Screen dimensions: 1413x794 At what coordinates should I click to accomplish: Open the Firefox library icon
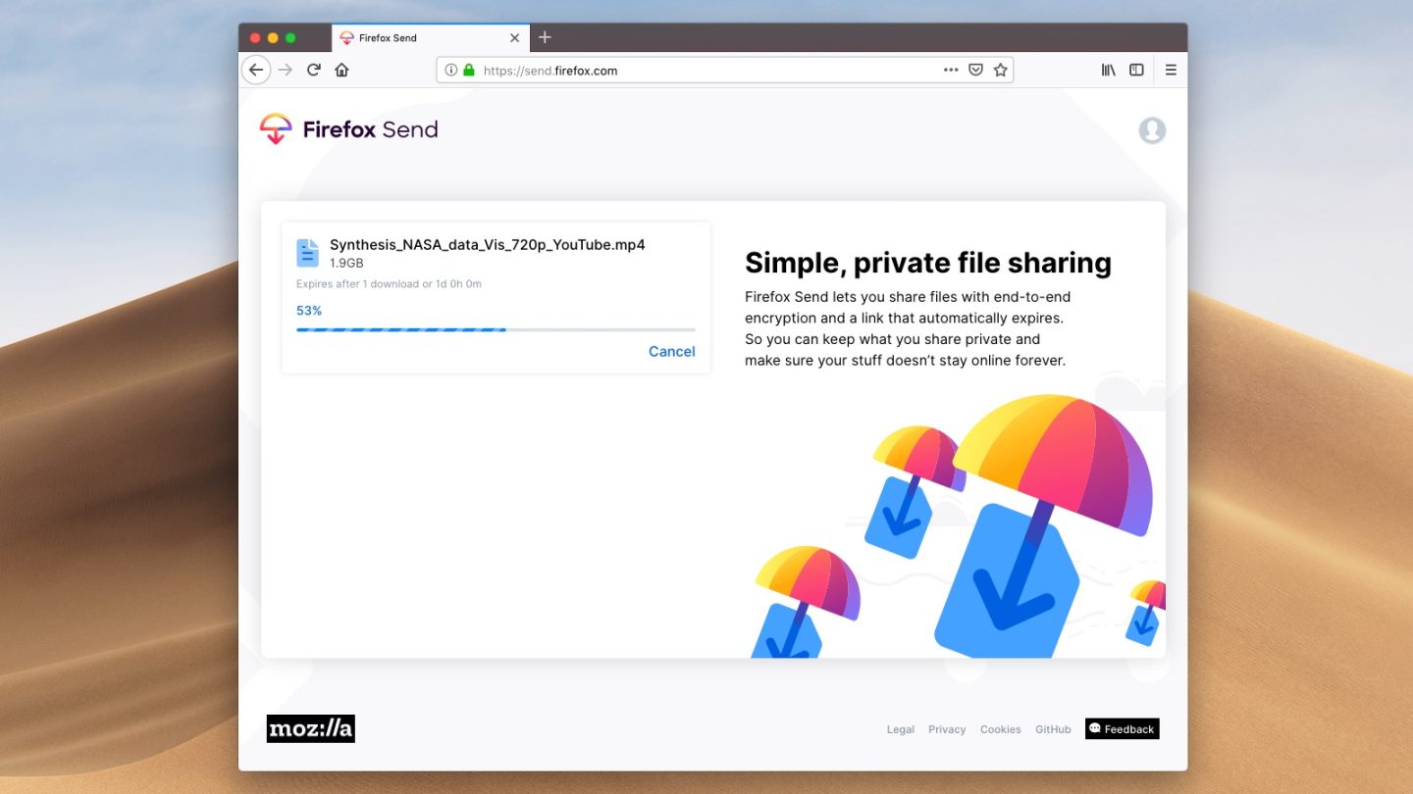1108,70
